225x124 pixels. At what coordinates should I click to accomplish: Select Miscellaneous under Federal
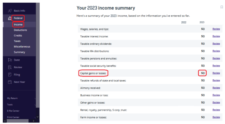pyautogui.click(x=22, y=47)
